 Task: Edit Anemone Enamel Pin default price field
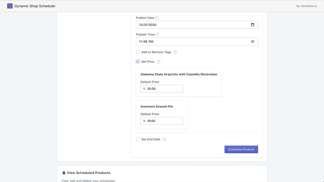pyautogui.click(x=162, y=121)
